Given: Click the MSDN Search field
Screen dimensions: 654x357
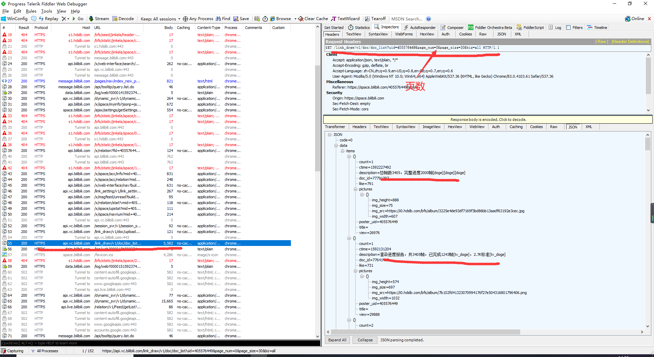Looking at the screenshot, I should (x=407, y=19).
